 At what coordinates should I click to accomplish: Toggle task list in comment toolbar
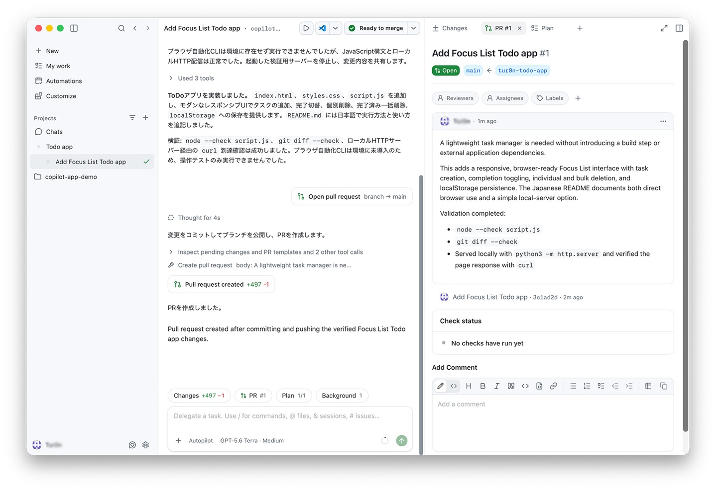click(601, 386)
